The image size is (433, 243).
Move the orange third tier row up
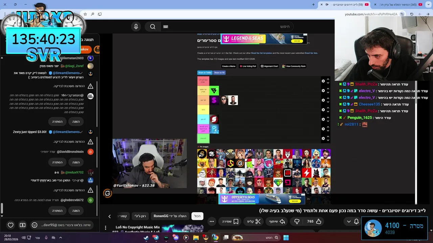(328, 98)
